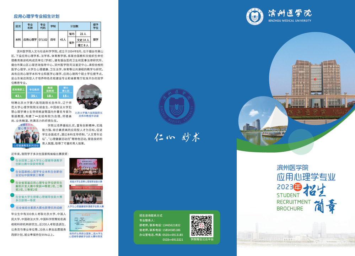Click the table cell '应用心理学'
355x256 pixels.
point(30,39)
